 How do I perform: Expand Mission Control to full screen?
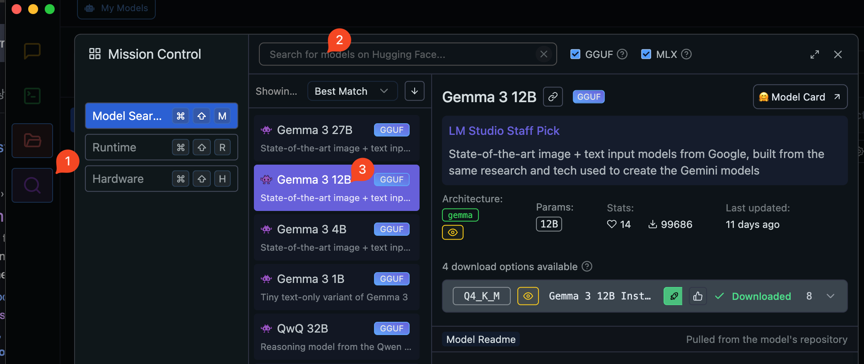815,54
